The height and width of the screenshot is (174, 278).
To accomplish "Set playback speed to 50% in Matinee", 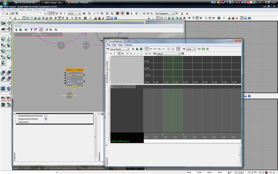I will (151, 49).
